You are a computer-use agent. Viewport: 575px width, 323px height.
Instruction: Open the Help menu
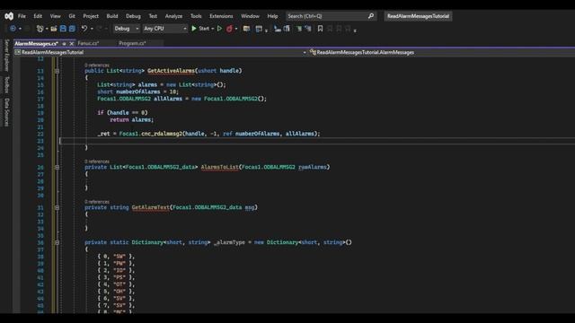tap(272, 16)
